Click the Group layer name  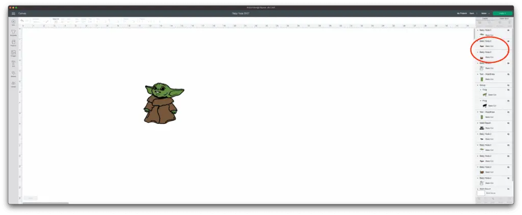click(482, 85)
